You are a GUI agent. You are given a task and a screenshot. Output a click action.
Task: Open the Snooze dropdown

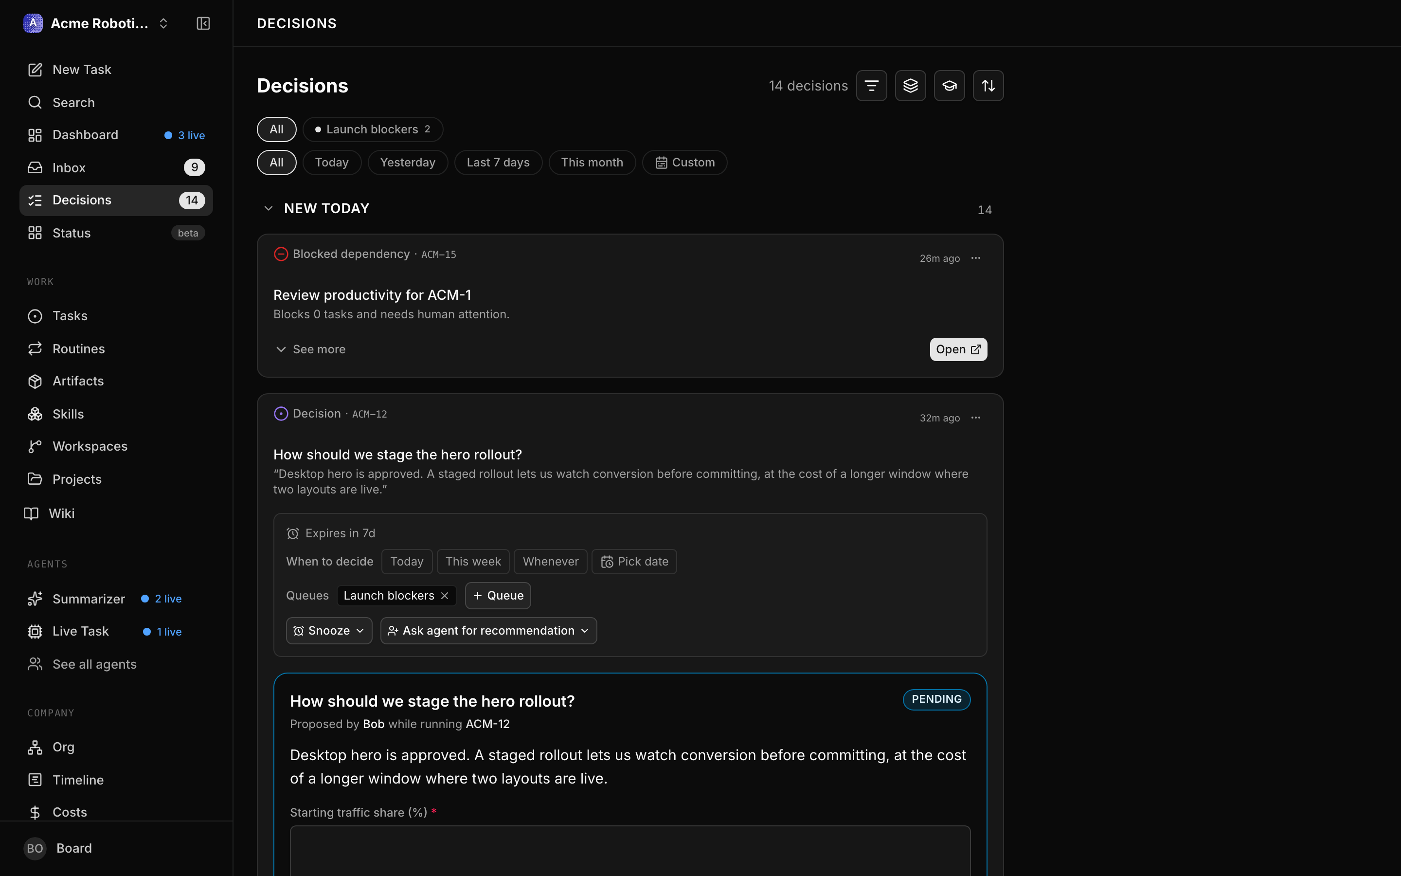pos(329,630)
